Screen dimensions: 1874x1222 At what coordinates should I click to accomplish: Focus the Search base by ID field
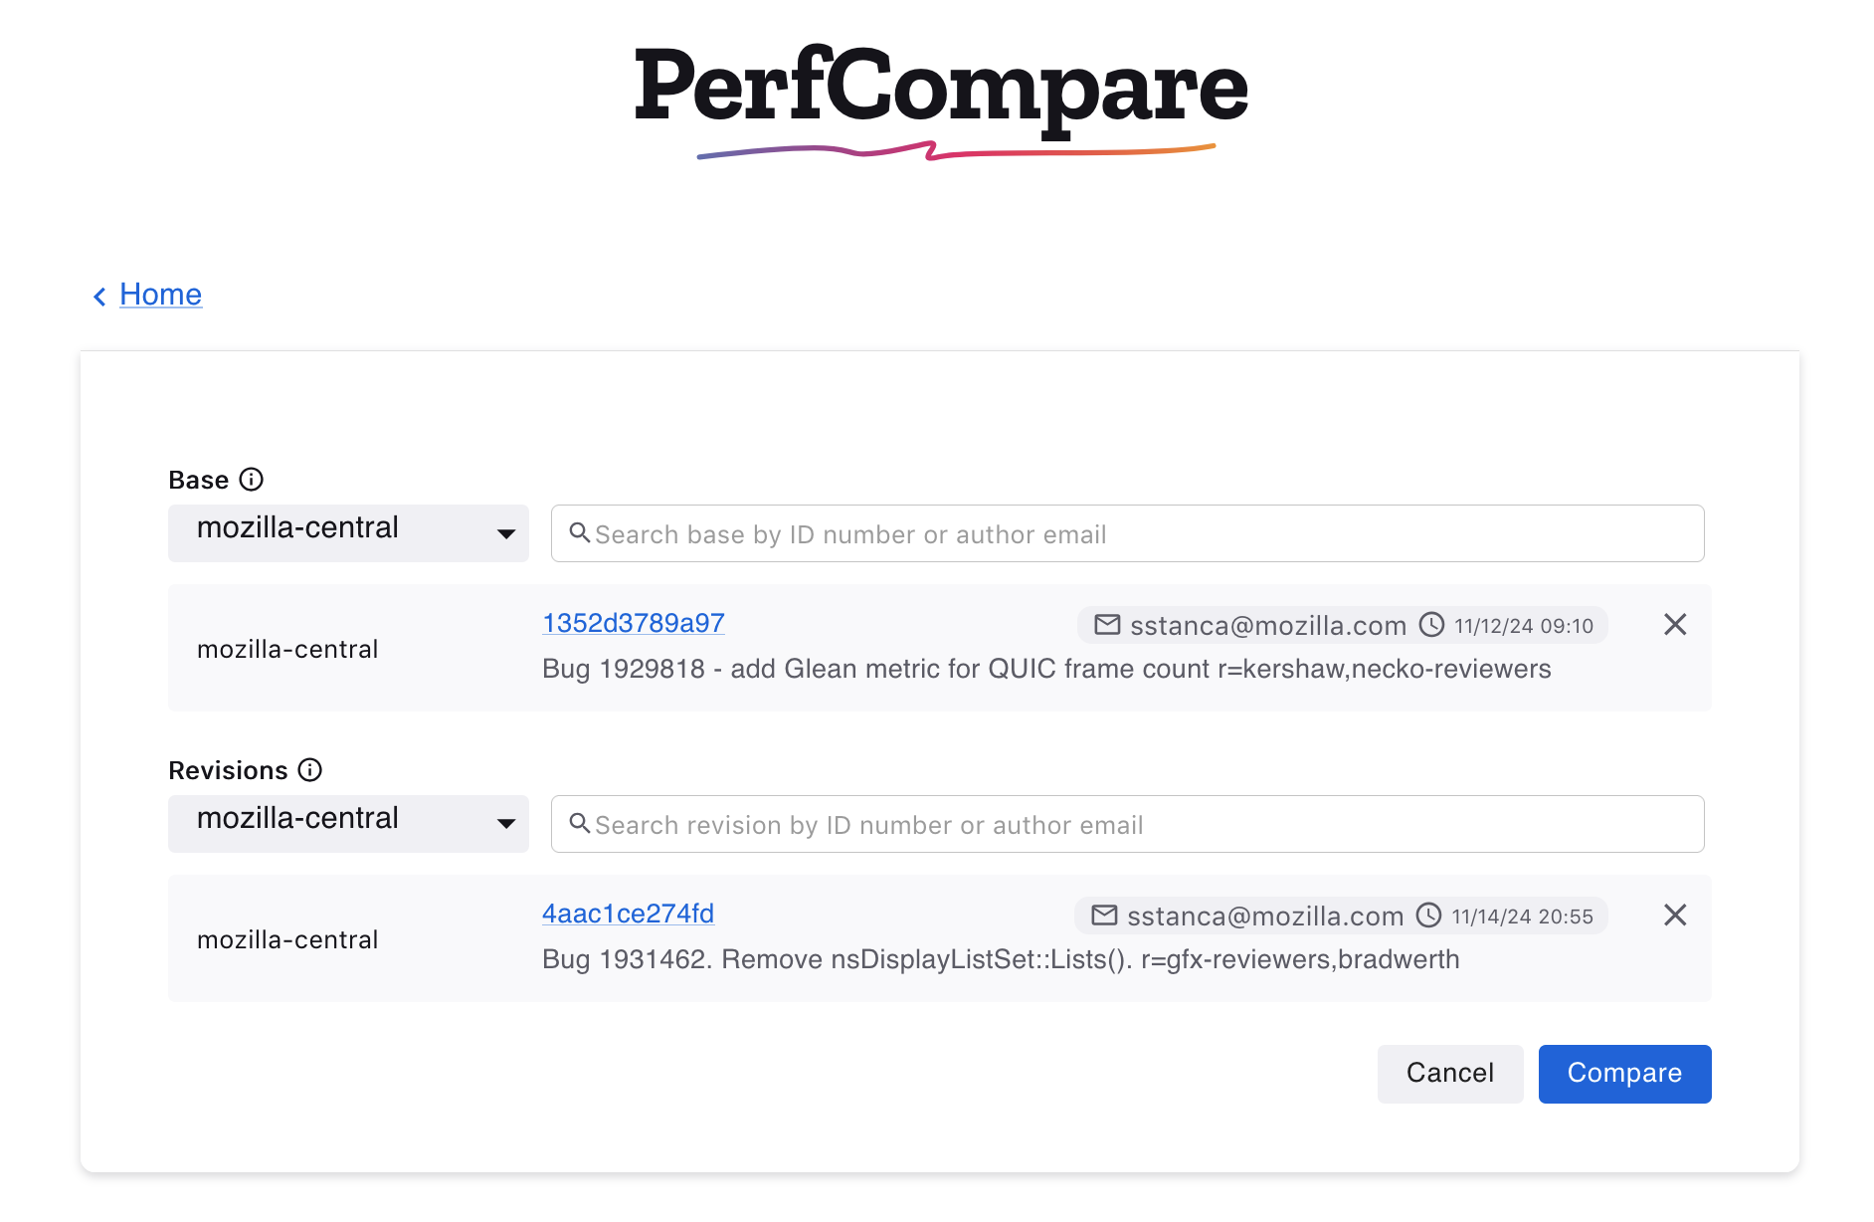(1134, 534)
